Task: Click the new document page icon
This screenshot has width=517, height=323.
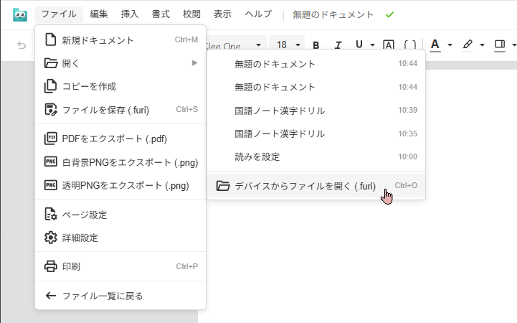Action: [50, 39]
